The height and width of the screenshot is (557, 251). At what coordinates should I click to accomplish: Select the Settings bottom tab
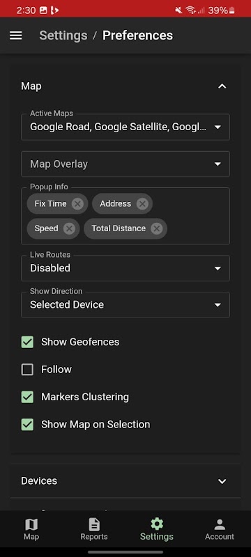[x=157, y=529]
